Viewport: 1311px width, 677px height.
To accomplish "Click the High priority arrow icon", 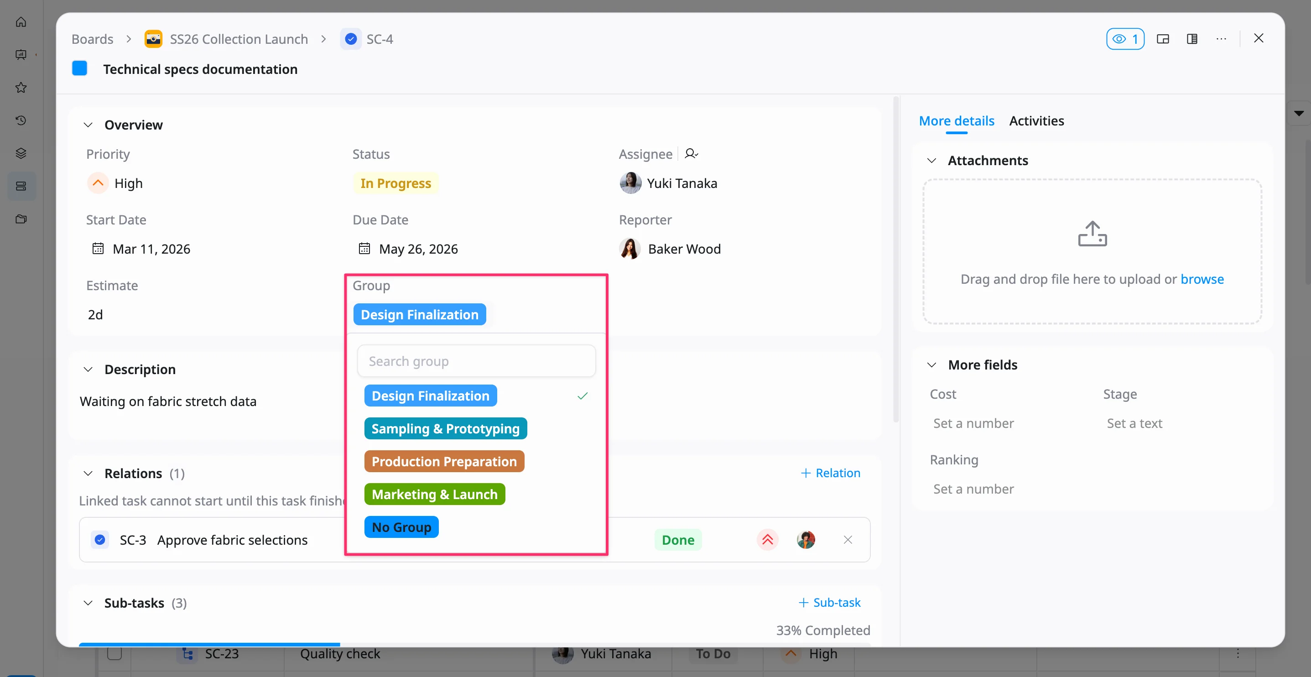I will (98, 183).
